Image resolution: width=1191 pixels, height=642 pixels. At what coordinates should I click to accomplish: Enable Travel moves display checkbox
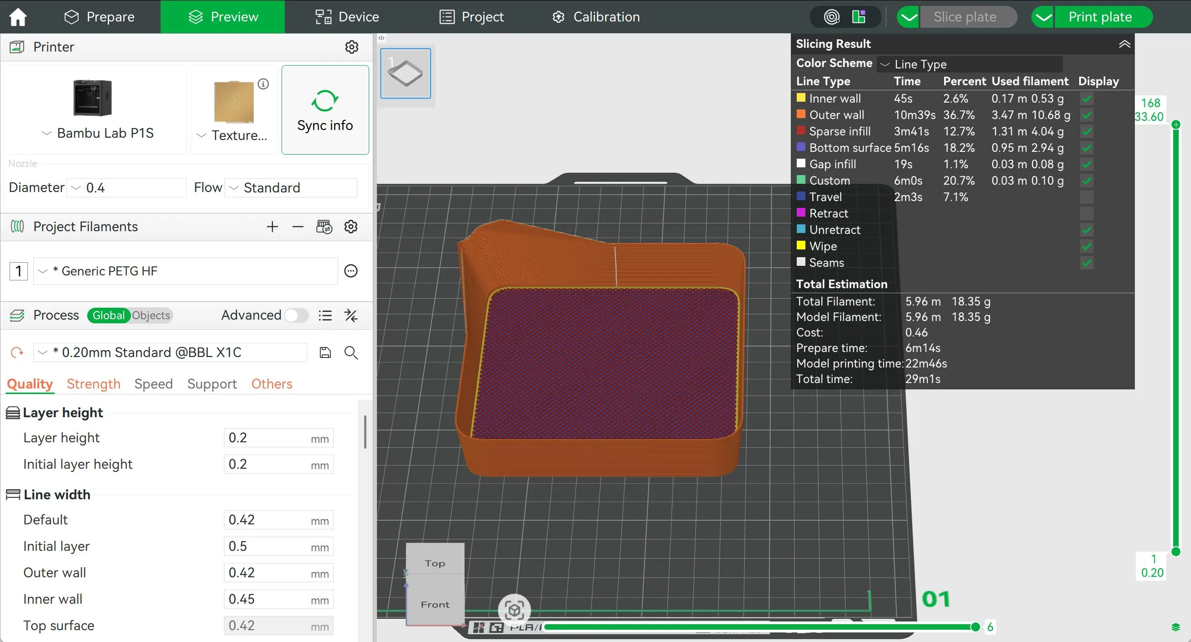coord(1087,197)
